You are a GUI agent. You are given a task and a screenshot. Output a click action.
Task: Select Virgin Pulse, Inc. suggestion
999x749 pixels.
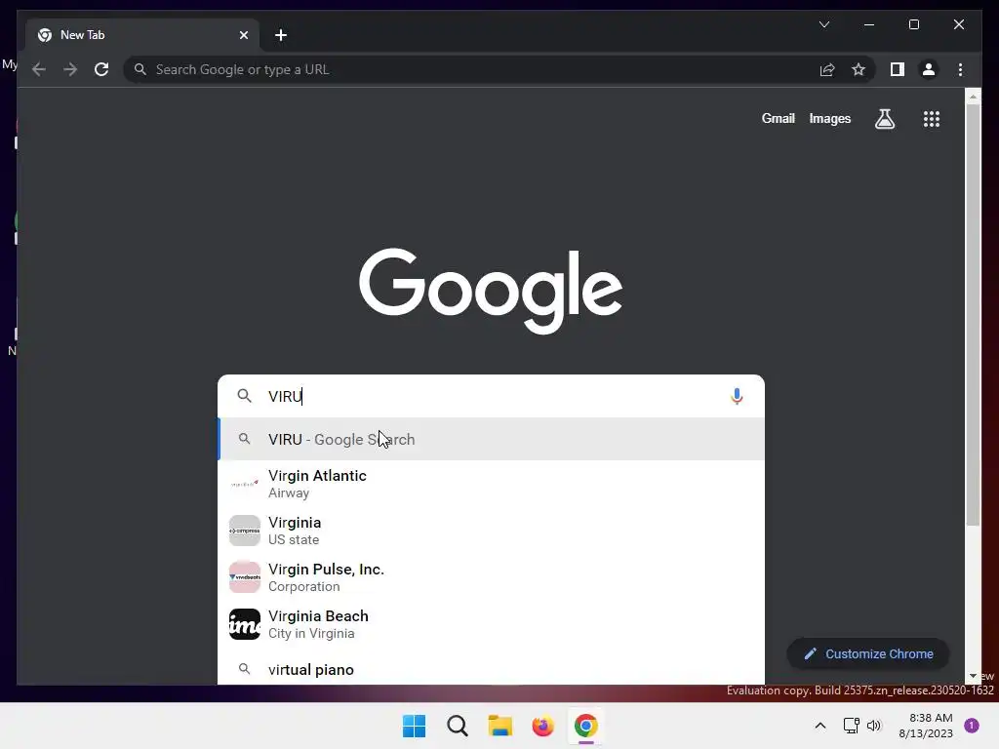click(x=492, y=577)
